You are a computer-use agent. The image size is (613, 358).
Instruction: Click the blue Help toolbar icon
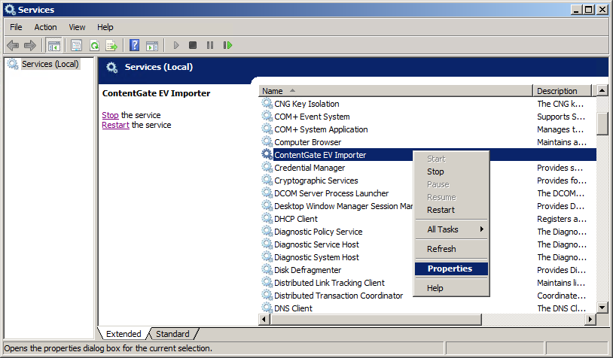click(134, 45)
